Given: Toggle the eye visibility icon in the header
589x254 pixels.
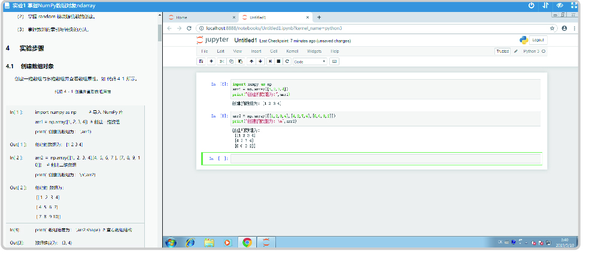Looking at the screenshot, I should pos(560,5).
